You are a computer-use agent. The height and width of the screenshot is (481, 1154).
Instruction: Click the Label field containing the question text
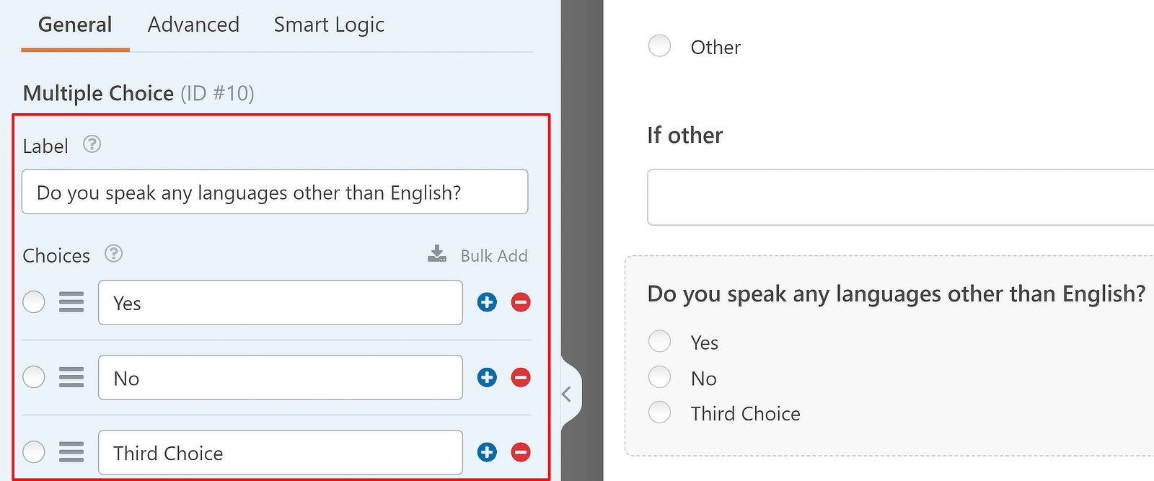275,192
